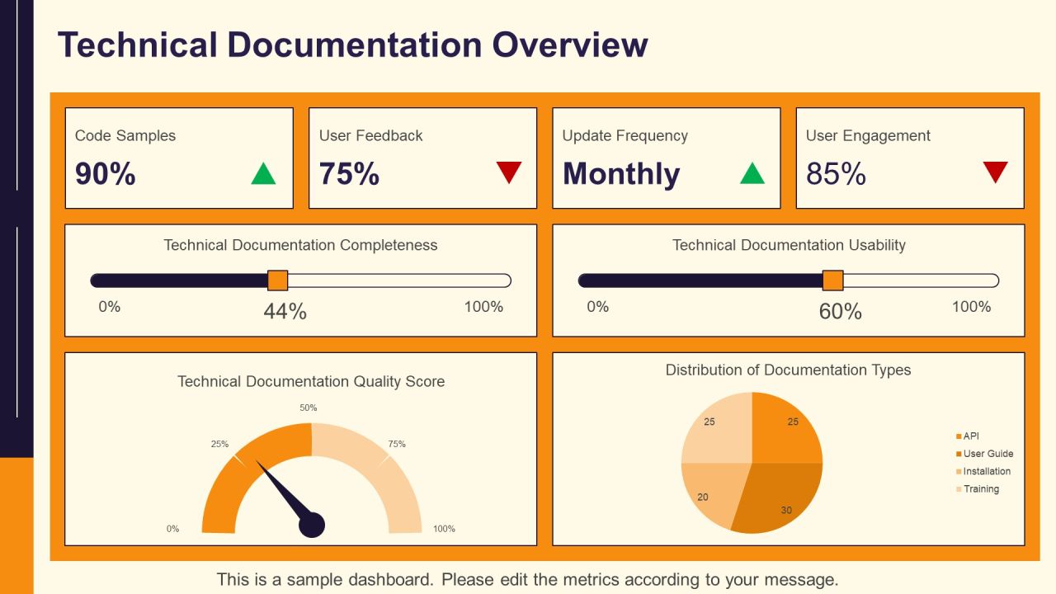Click the gauge '0%' start label
The height and width of the screenshot is (594, 1056).
click(172, 529)
